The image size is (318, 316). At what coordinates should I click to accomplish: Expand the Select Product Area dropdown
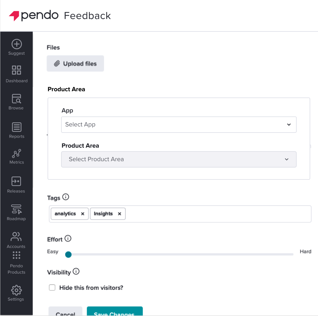[x=179, y=159]
